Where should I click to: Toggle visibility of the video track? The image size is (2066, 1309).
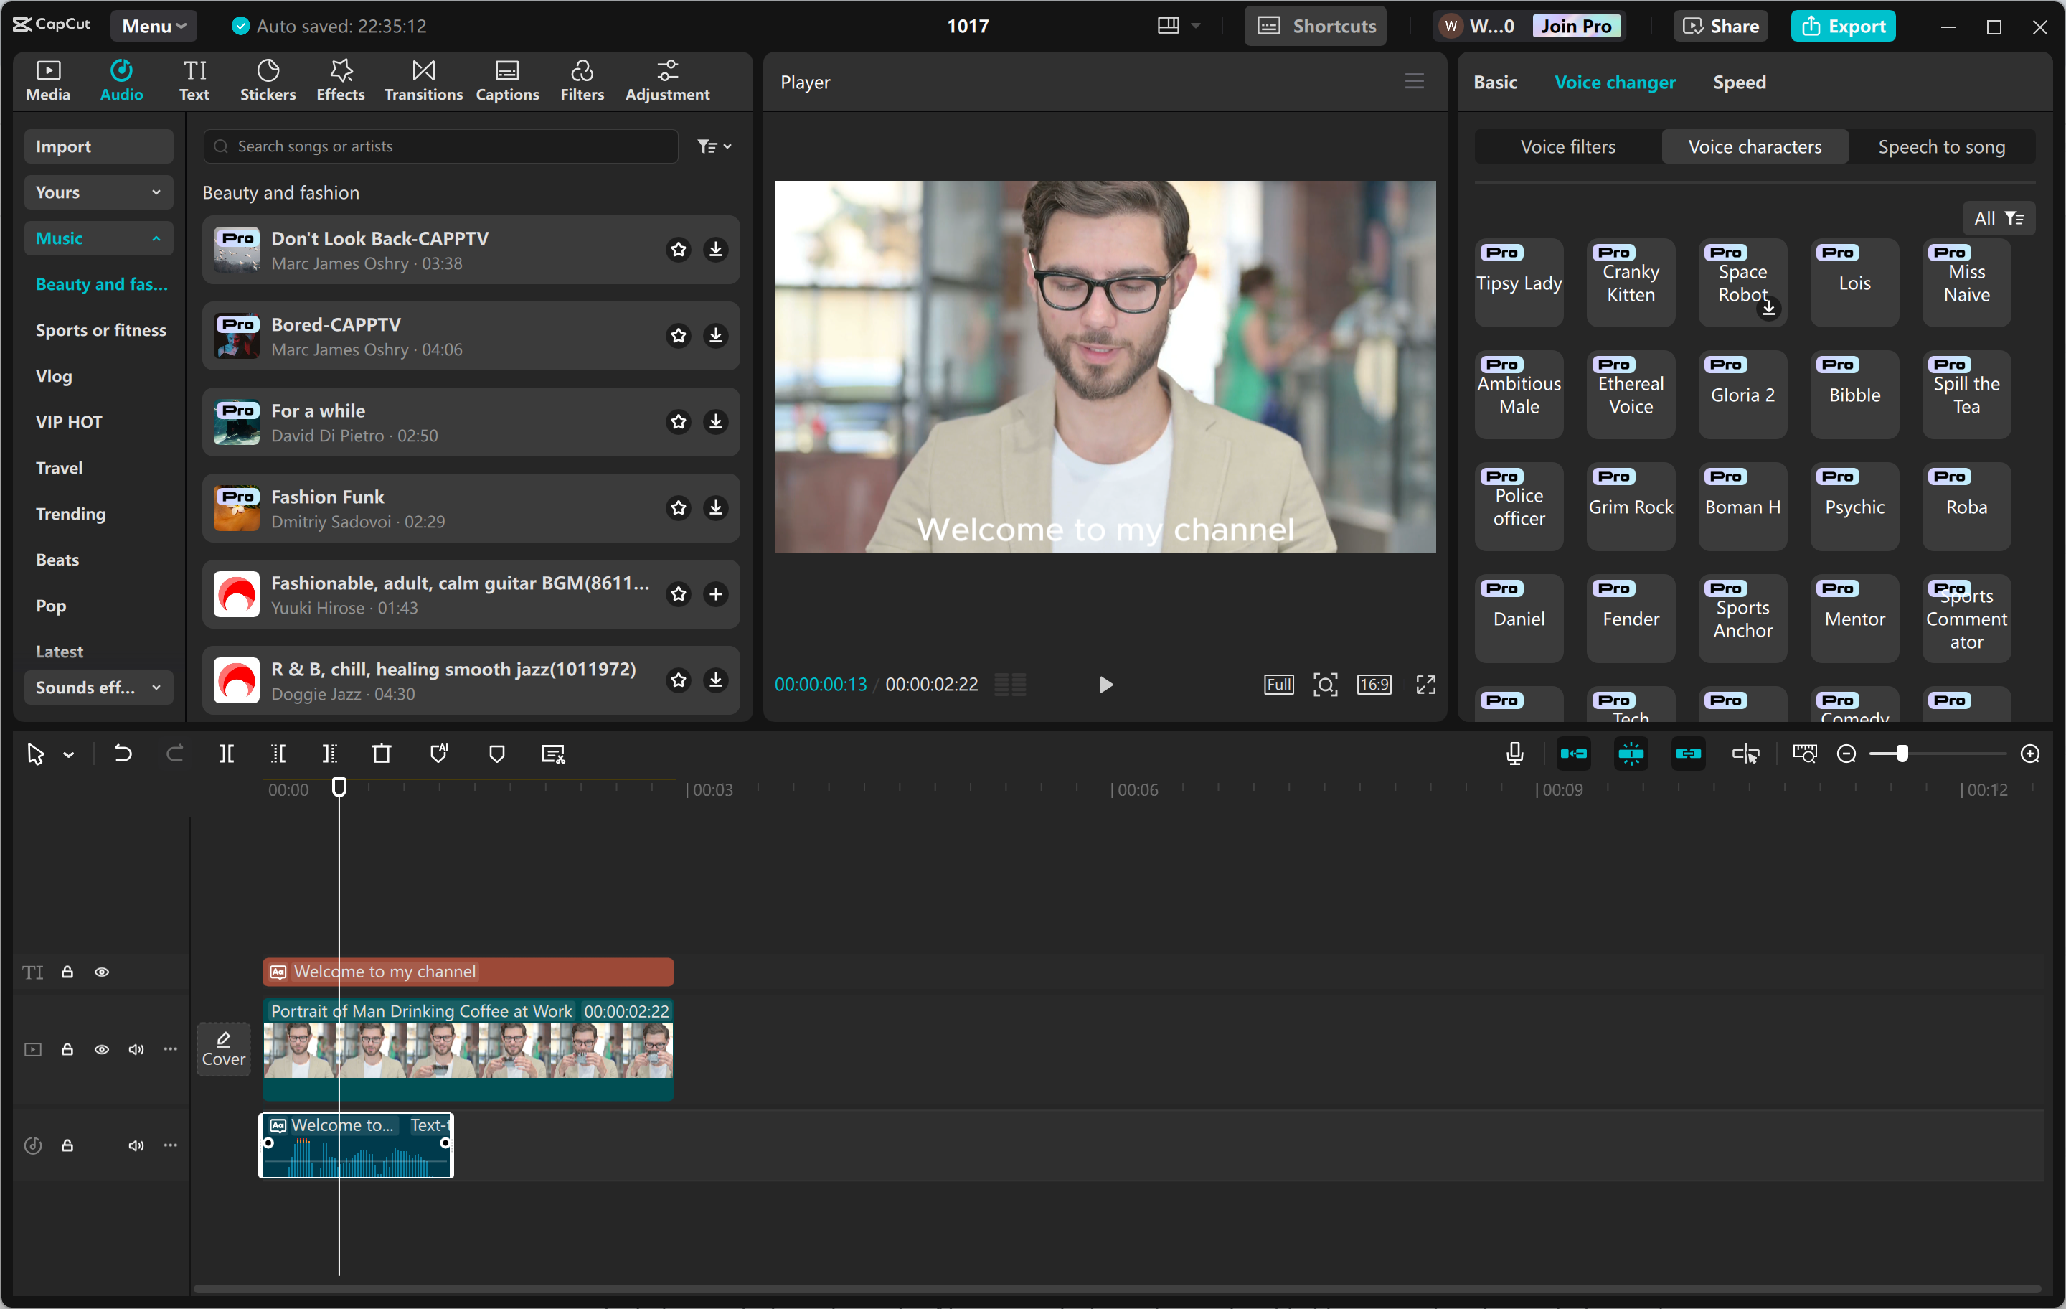(x=101, y=1049)
